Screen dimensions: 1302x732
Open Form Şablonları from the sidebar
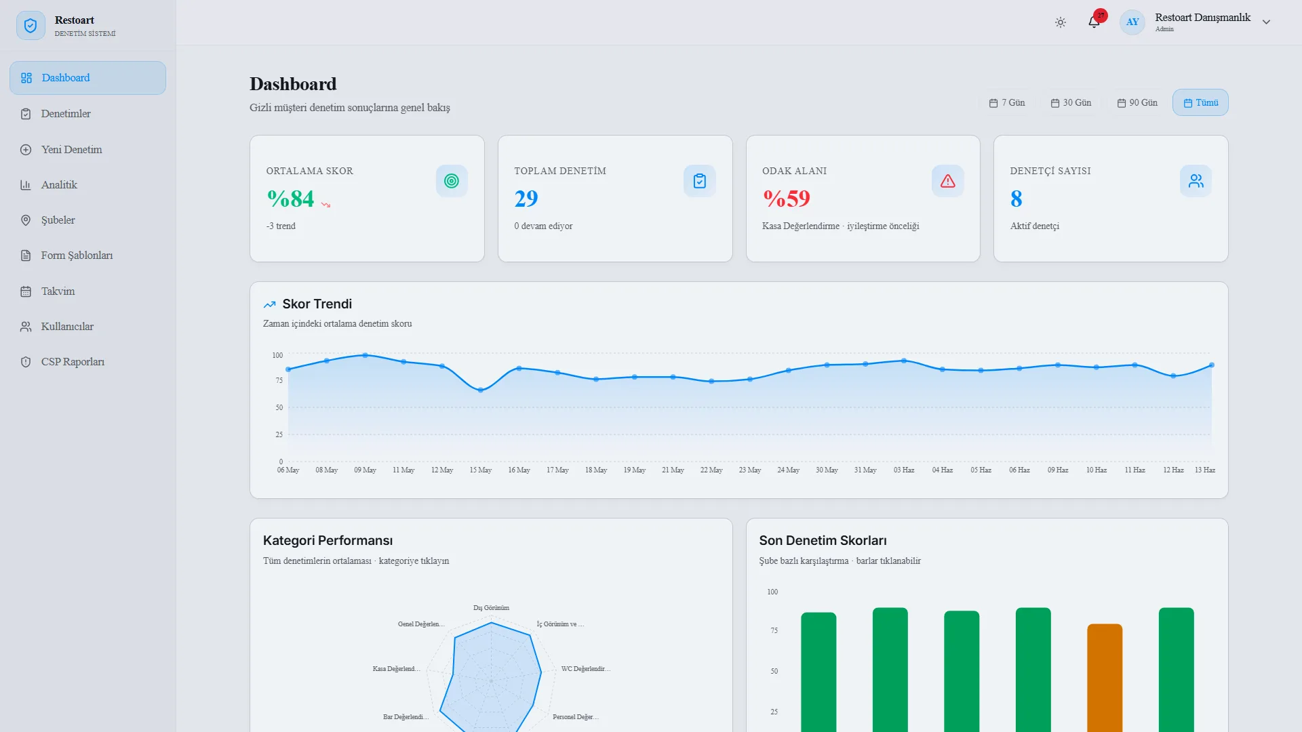coord(87,256)
